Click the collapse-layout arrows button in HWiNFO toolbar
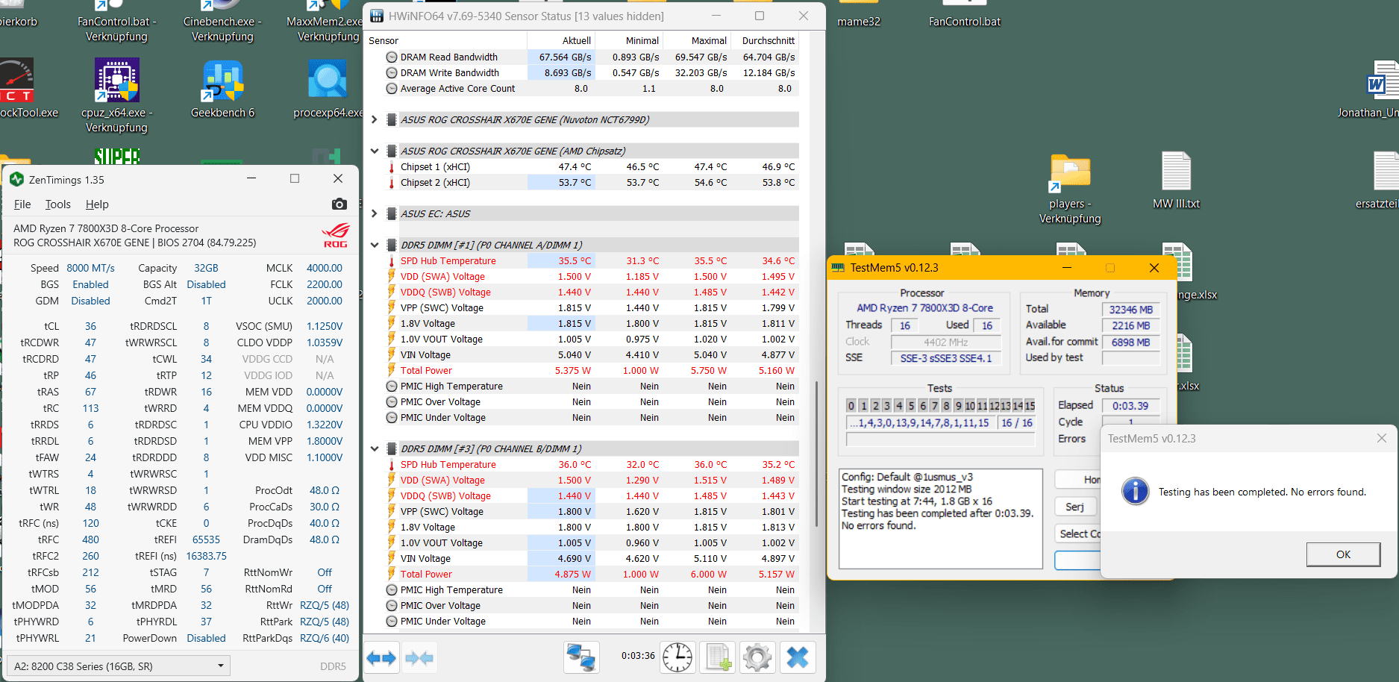This screenshot has width=1399, height=682. [x=419, y=657]
